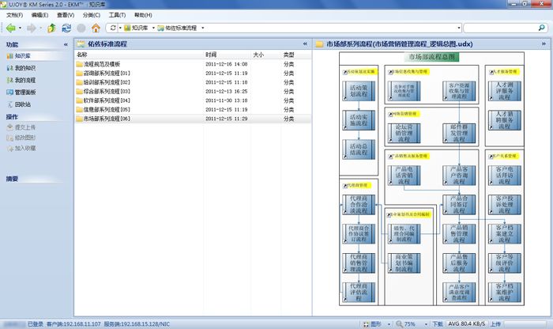The image size is (553, 329).
Task: Click the 活动实施流程 box in diagram
Action: [x=359, y=120]
